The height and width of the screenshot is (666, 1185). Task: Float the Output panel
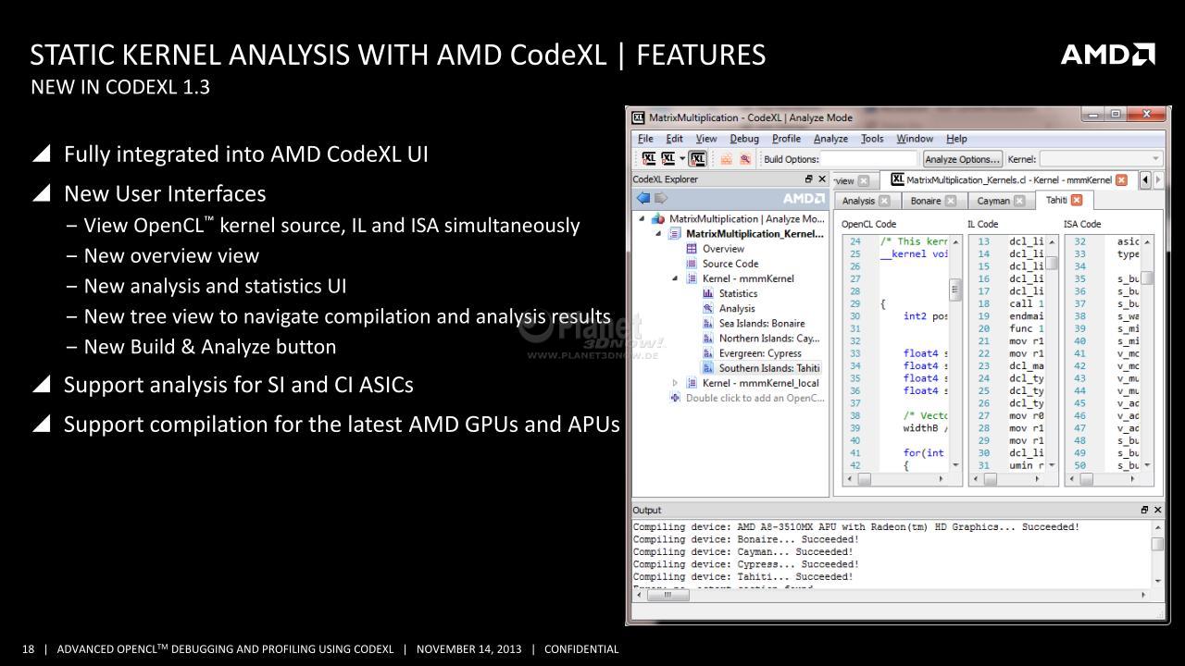1145,510
